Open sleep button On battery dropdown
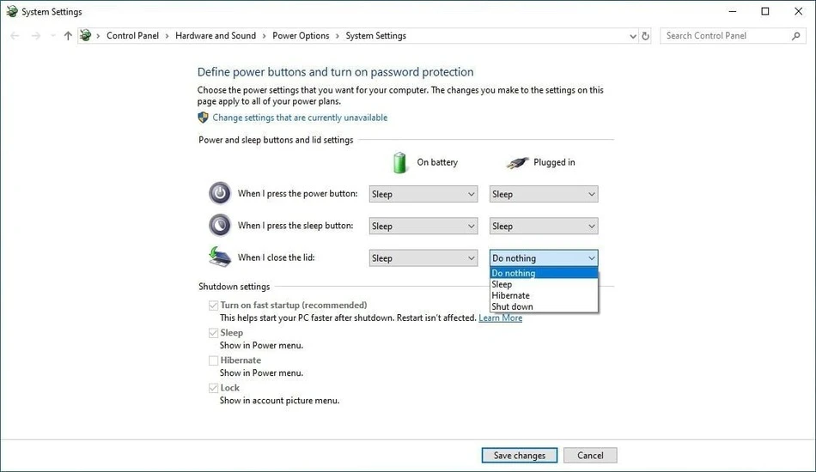Image resolution: width=816 pixels, height=472 pixels. pos(423,226)
